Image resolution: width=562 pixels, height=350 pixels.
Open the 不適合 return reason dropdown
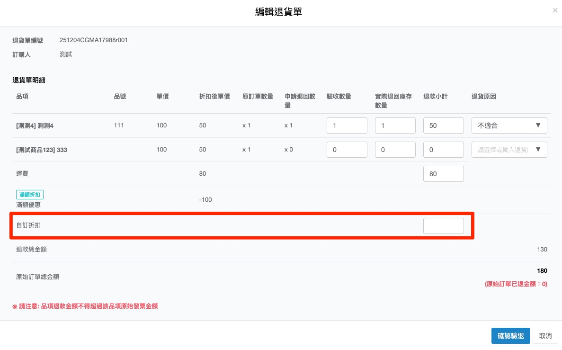(x=509, y=126)
